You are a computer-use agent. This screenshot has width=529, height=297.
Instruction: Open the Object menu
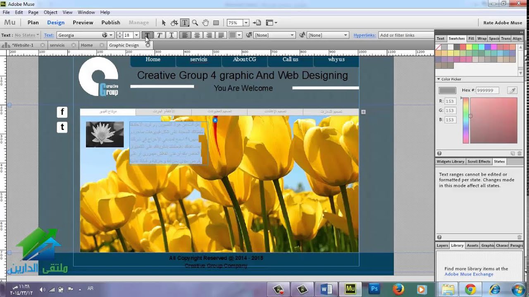(50, 12)
